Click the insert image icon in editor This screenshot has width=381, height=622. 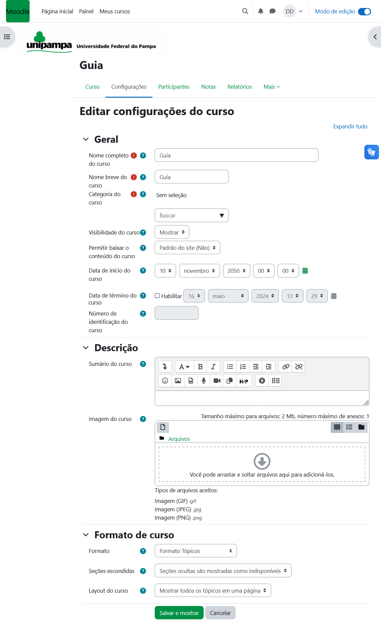click(x=178, y=381)
